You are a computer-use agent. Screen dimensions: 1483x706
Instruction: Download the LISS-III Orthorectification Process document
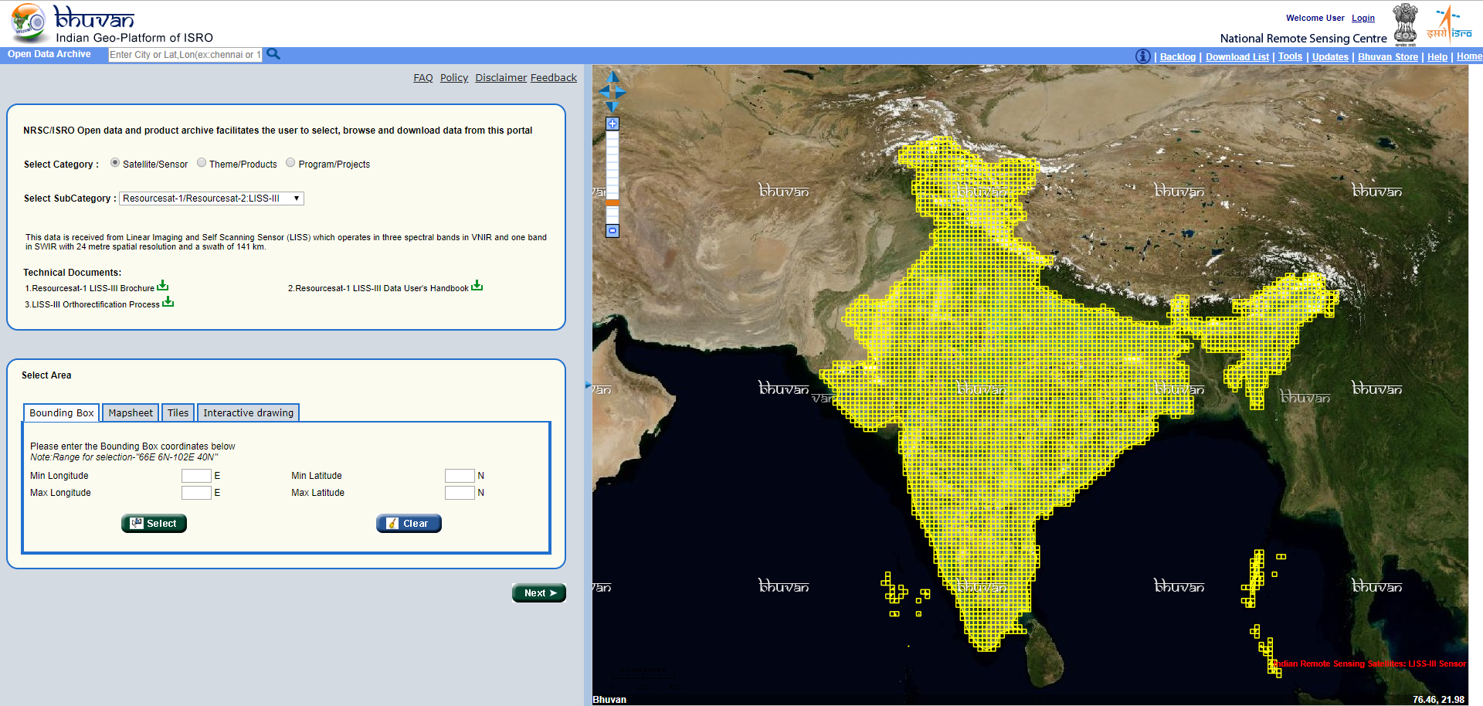(x=168, y=302)
